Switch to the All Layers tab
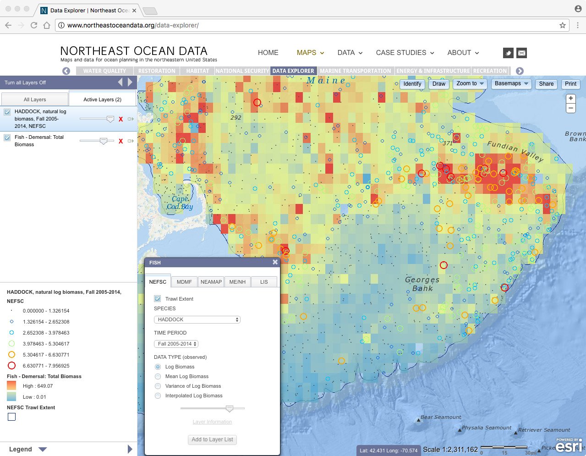This screenshot has height=456, width=586. pyautogui.click(x=35, y=99)
